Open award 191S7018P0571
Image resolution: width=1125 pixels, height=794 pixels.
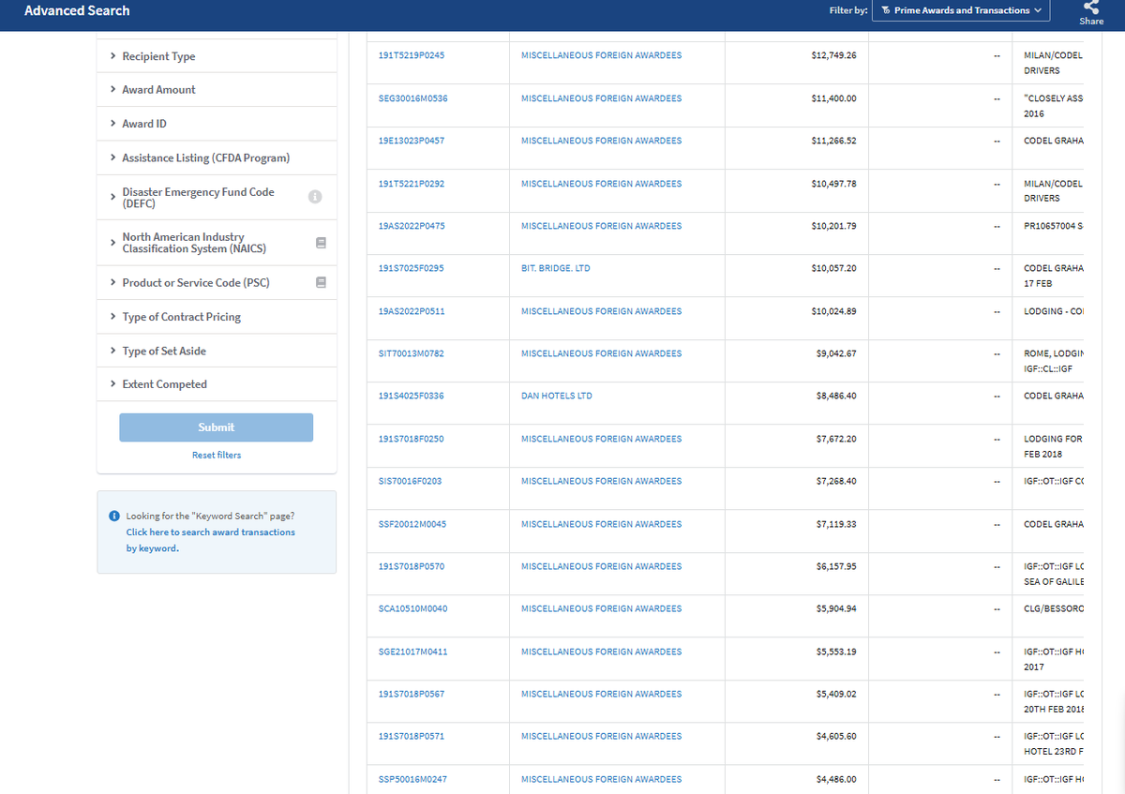[411, 736]
